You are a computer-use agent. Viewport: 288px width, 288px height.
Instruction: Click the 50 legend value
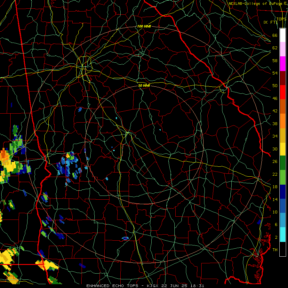275,86
